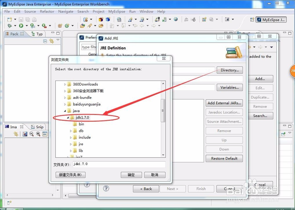This screenshot has width=295, height=210.
Task: Click the 100% actual size icon in Image view
Action: [45, 134]
